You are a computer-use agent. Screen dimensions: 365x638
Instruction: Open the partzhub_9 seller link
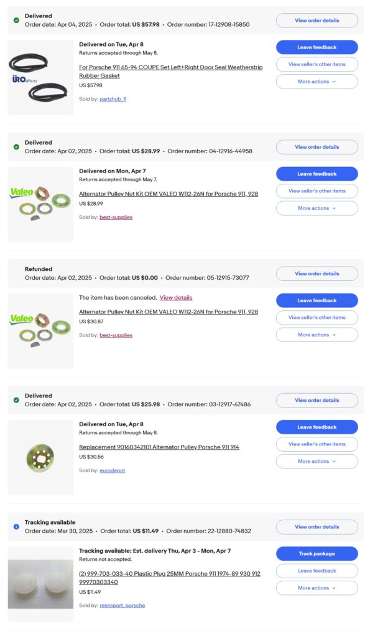113,99
